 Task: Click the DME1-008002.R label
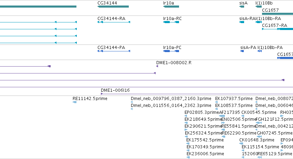pos(174,62)
